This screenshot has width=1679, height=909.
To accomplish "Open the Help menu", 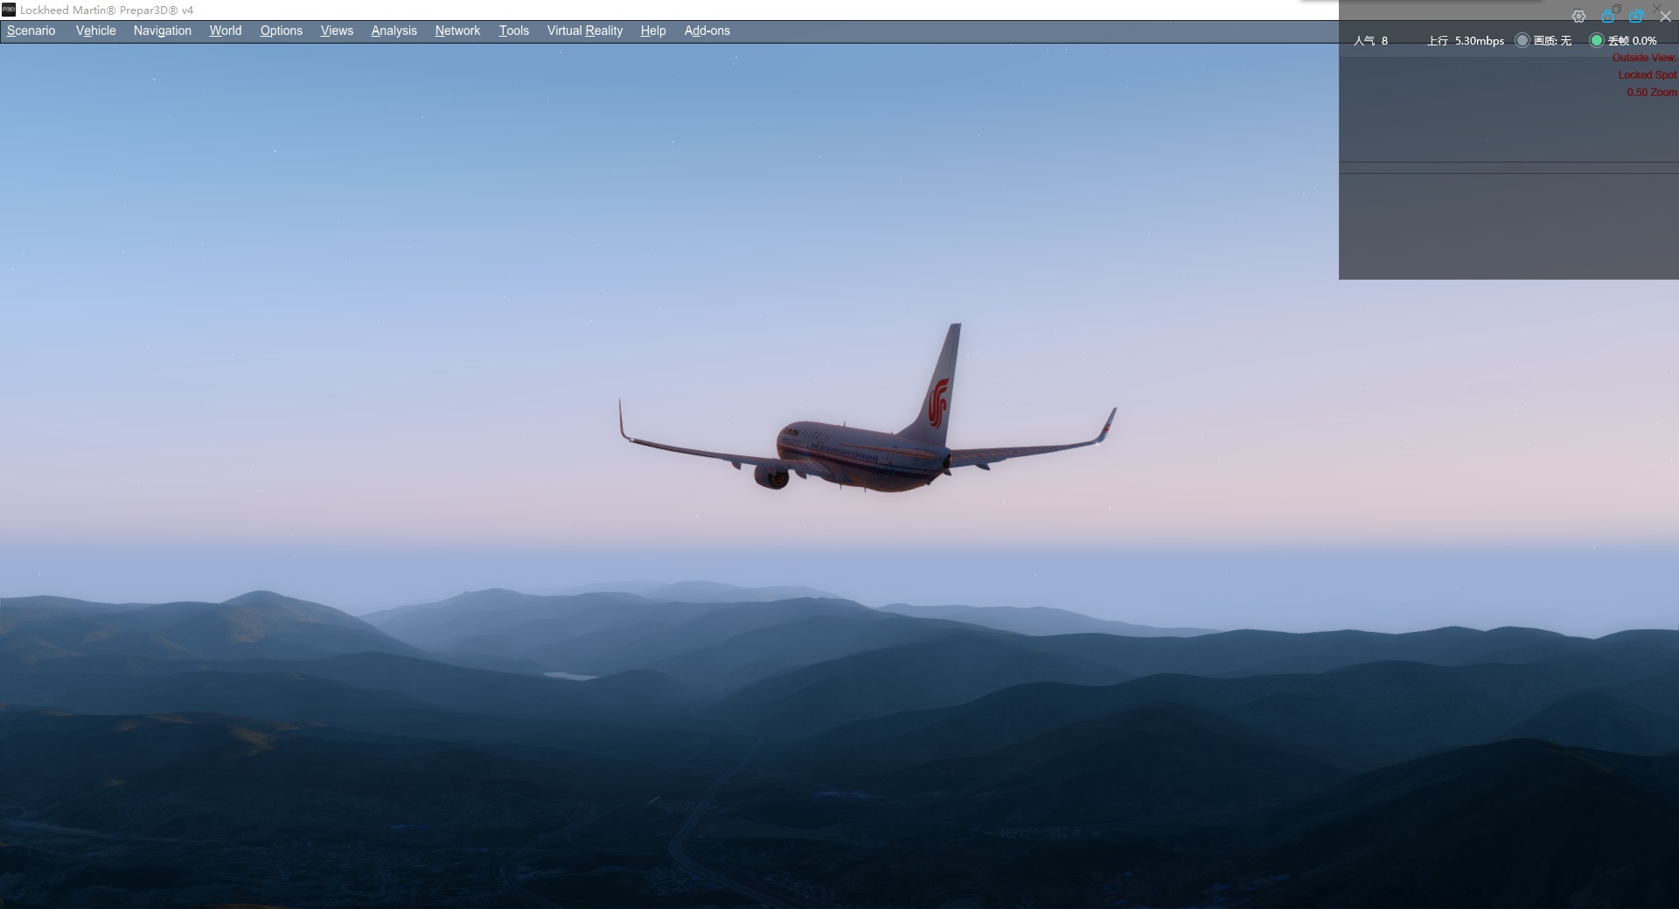I will click(x=652, y=31).
